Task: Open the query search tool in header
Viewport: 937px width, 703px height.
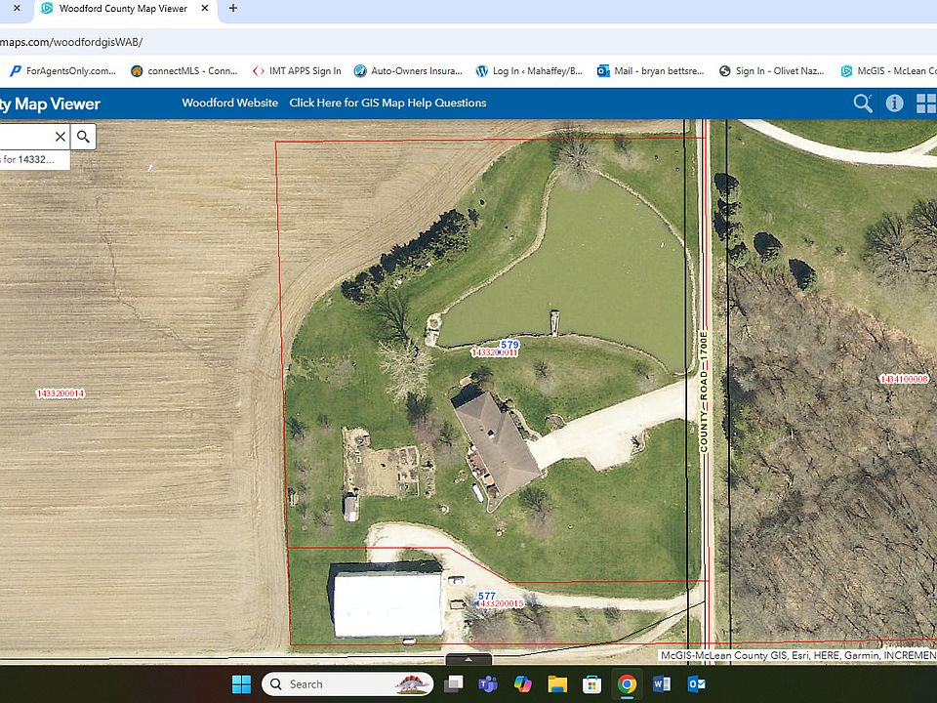Action: coord(862,103)
